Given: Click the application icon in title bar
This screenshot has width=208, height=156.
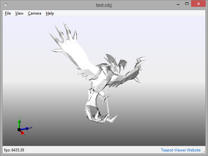Looking at the screenshot, I should tap(6, 5).
